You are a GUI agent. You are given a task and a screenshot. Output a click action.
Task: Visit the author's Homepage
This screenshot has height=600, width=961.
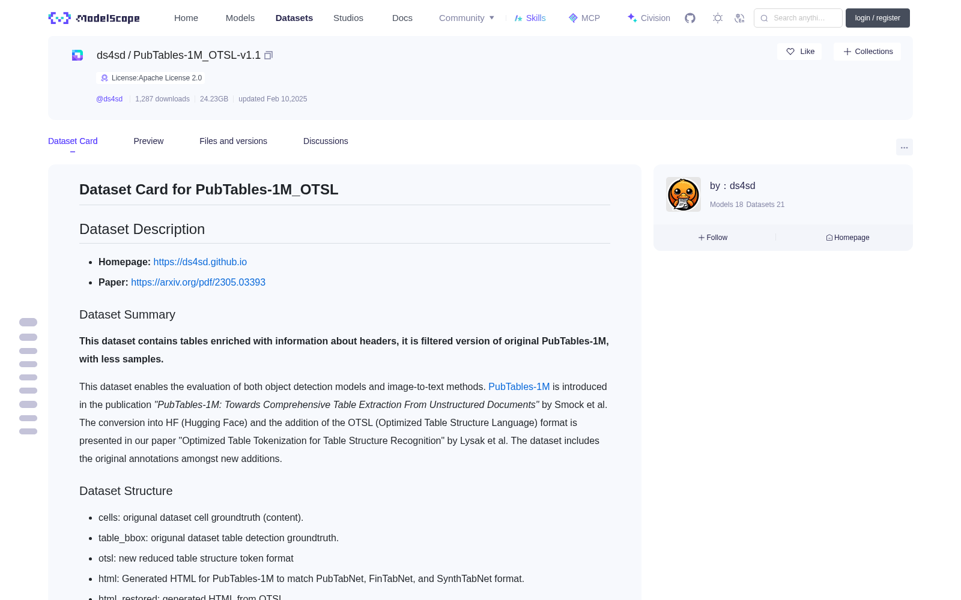(847, 238)
